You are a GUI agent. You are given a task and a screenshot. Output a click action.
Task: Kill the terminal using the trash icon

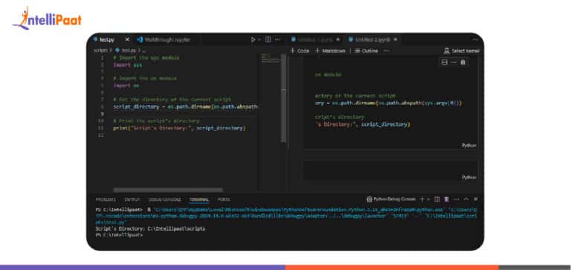tap(446, 199)
